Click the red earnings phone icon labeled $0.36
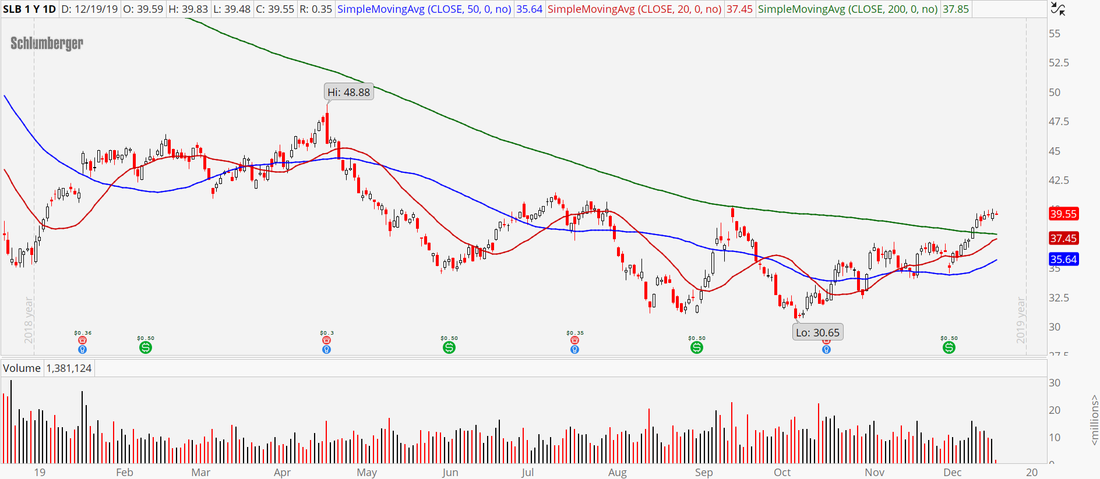 click(82, 340)
